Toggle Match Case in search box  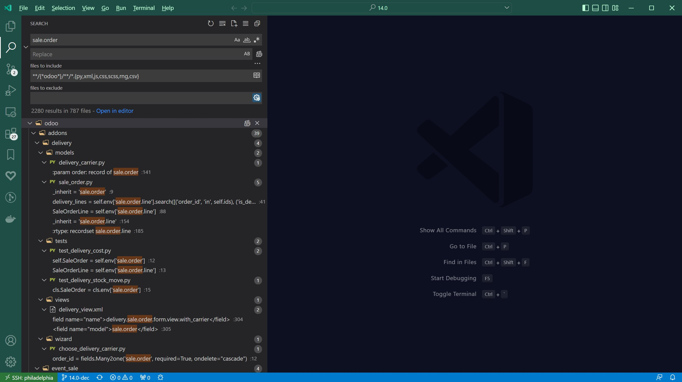[x=237, y=40]
